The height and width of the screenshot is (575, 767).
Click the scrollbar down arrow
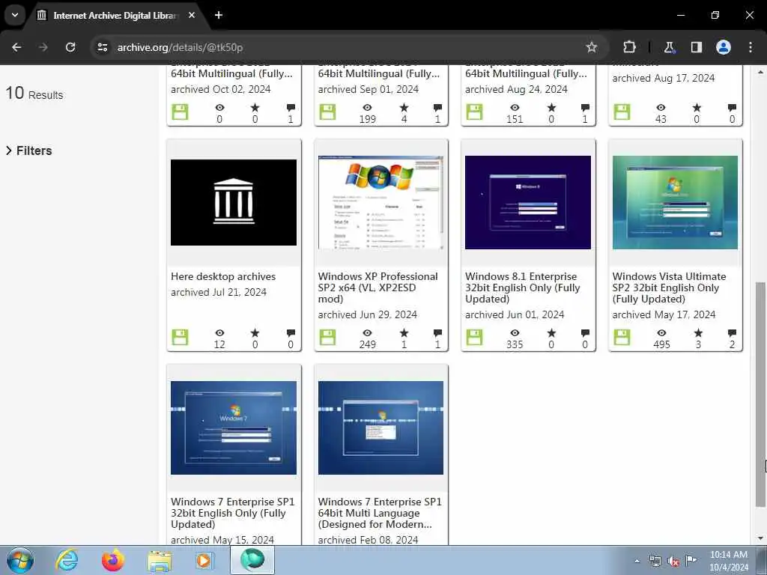click(761, 538)
